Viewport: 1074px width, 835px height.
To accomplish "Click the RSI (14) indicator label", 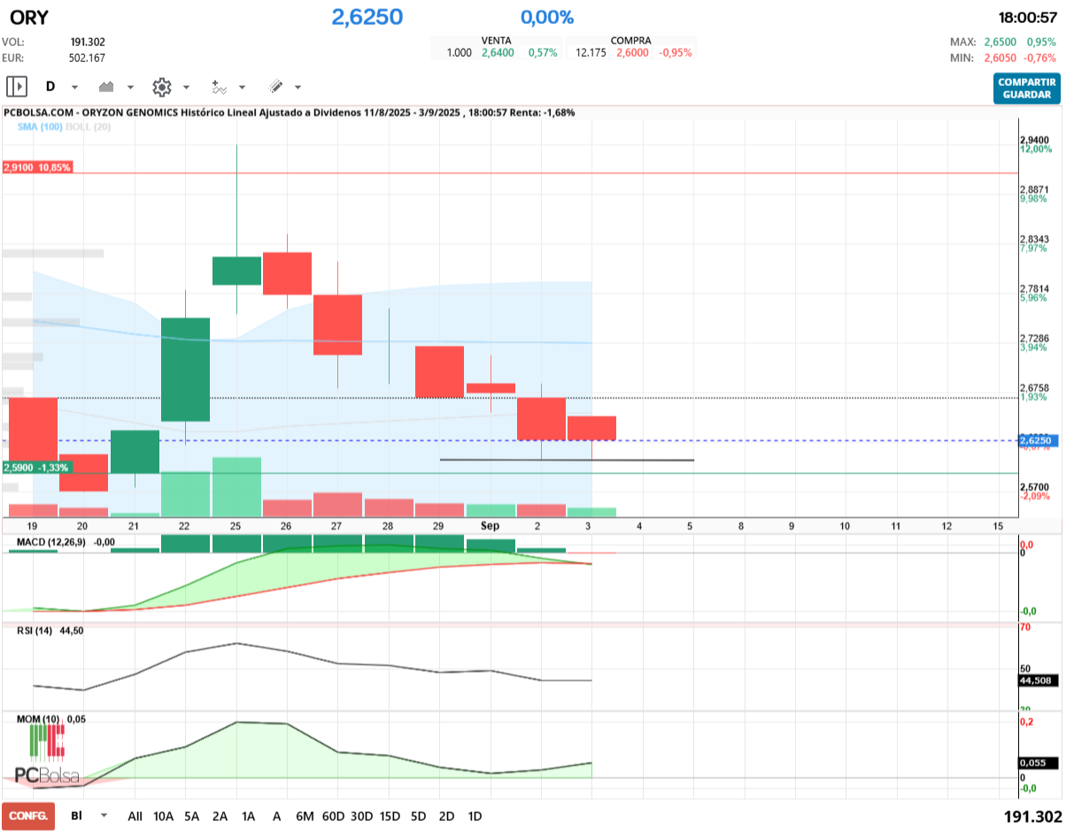I will pyautogui.click(x=35, y=630).
